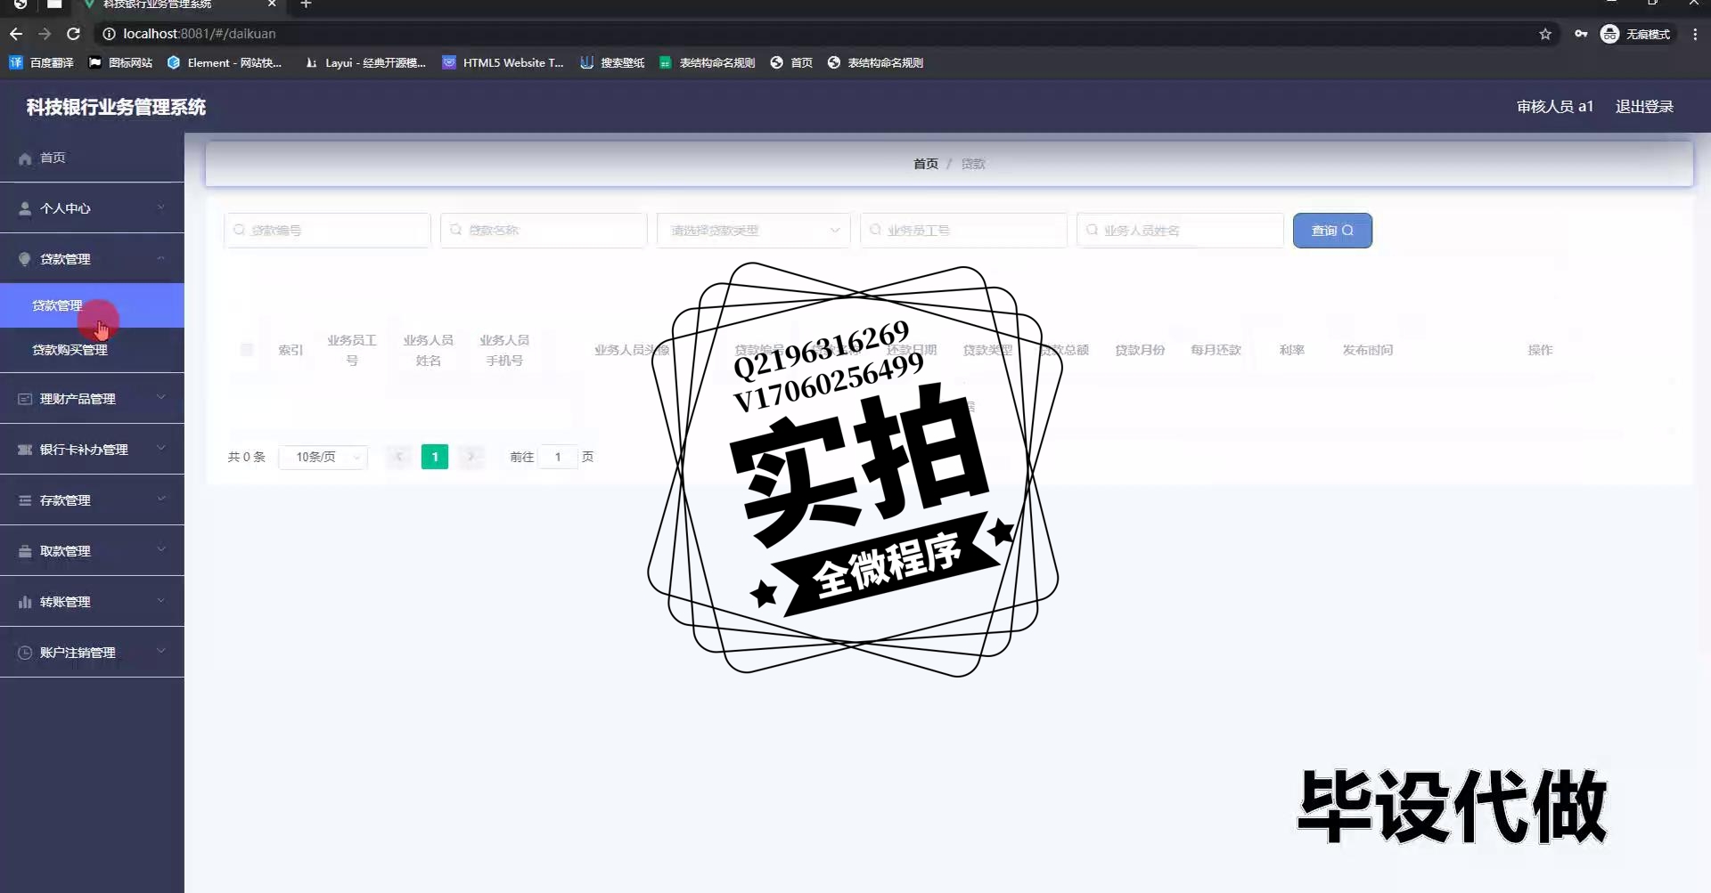Click the chevron on 存款管理 row
Viewport: 1711px width, 893px height.
pos(161,499)
